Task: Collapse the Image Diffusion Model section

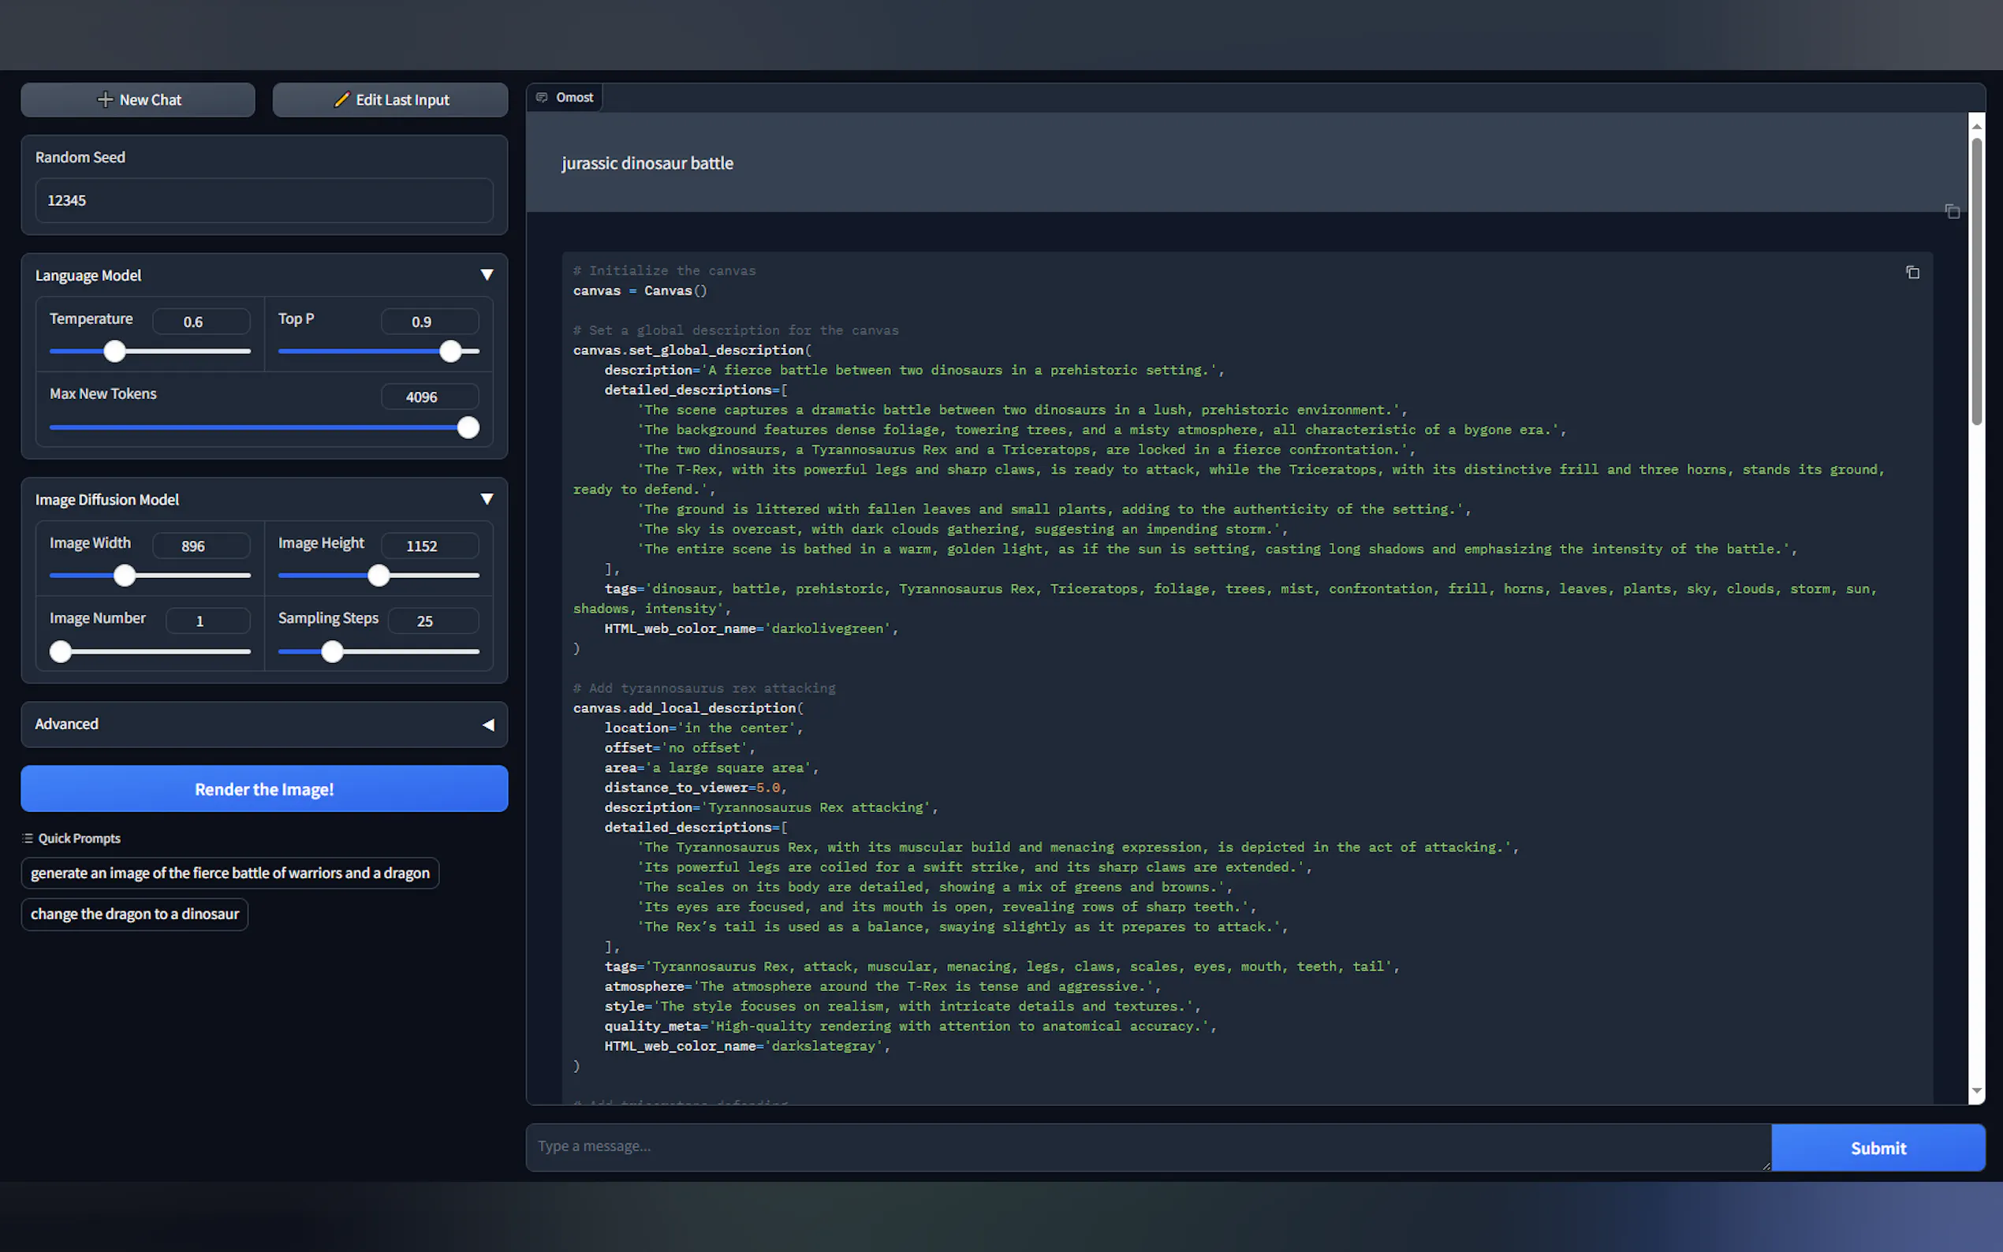Action: pyautogui.click(x=487, y=499)
